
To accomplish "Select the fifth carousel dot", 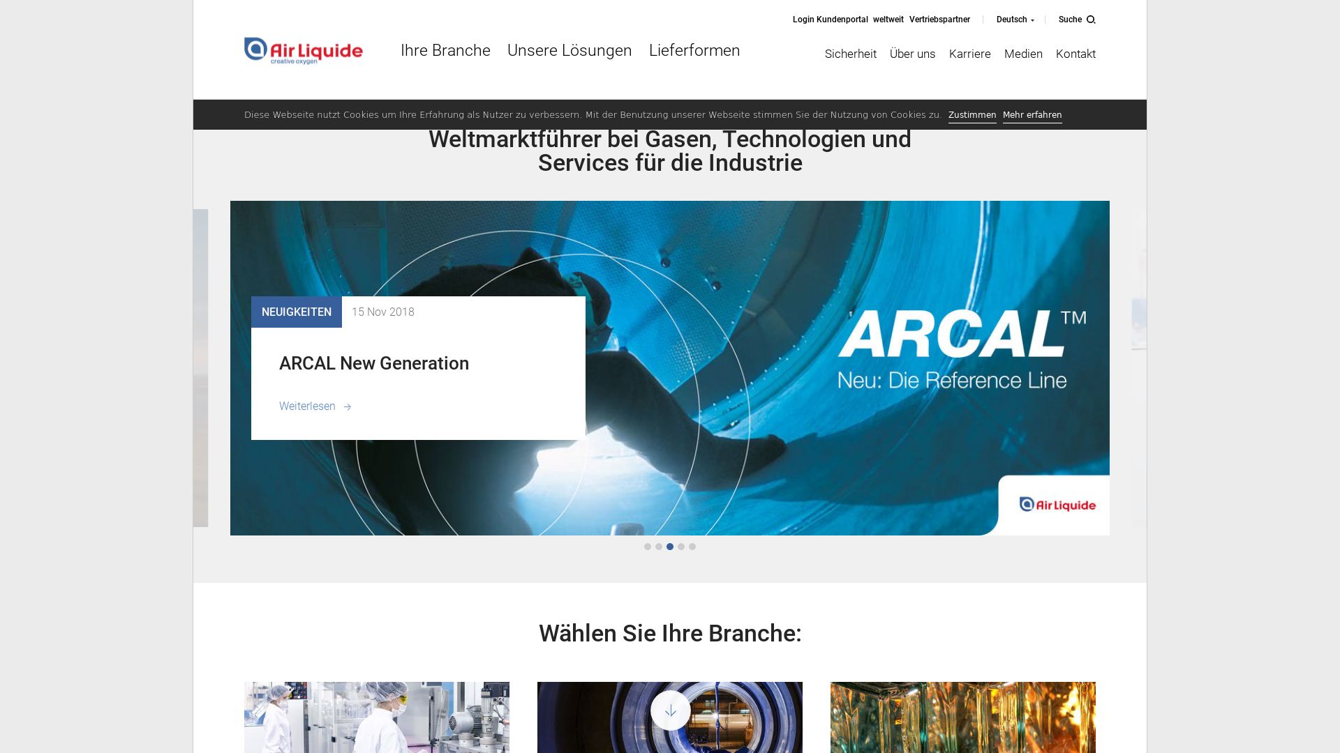I will pyautogui.click(x=692, y=547).
